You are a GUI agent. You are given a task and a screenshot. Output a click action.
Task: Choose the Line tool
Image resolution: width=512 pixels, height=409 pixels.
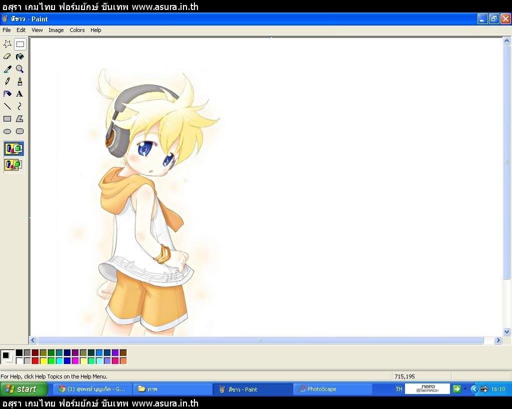click(7, 106)
